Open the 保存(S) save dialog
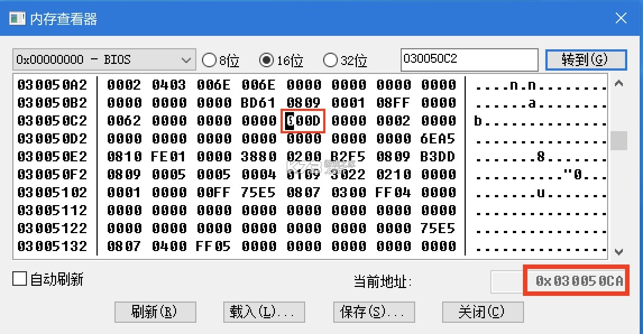The width and height of the screenshot is (643, 334). [374, 312]
